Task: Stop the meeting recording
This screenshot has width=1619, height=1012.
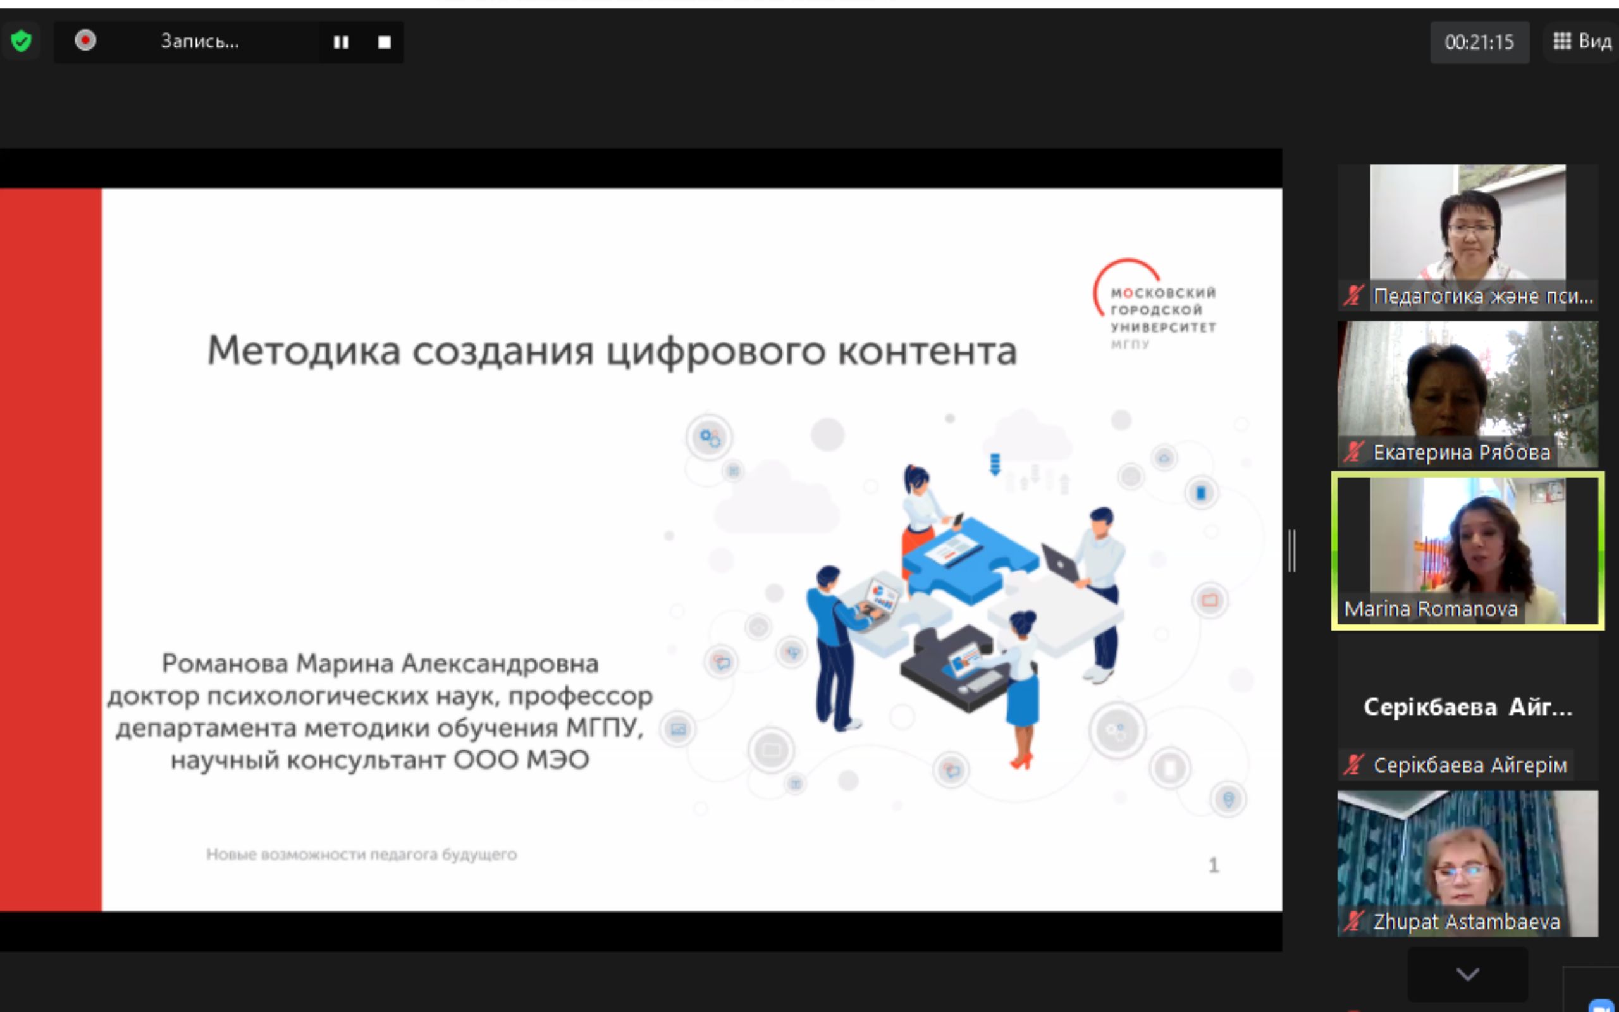Action: click(384, 42)
